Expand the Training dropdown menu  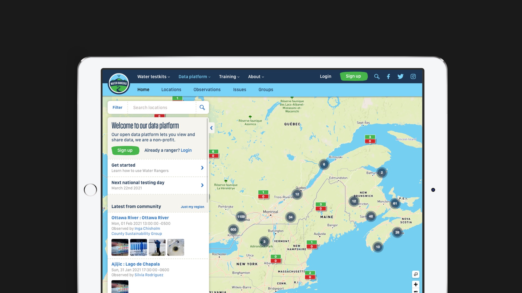click(x=229, y=77)
